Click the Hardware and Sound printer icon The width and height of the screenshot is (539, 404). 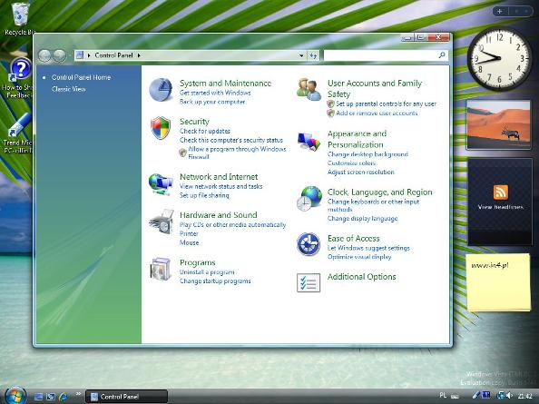tap(162, 222)
